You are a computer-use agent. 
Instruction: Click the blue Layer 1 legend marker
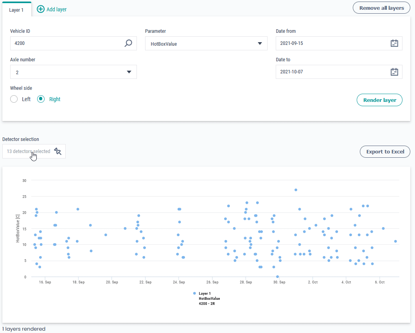pos(194,293)
